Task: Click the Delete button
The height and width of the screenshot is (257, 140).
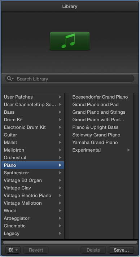Action: click(93, 250)
